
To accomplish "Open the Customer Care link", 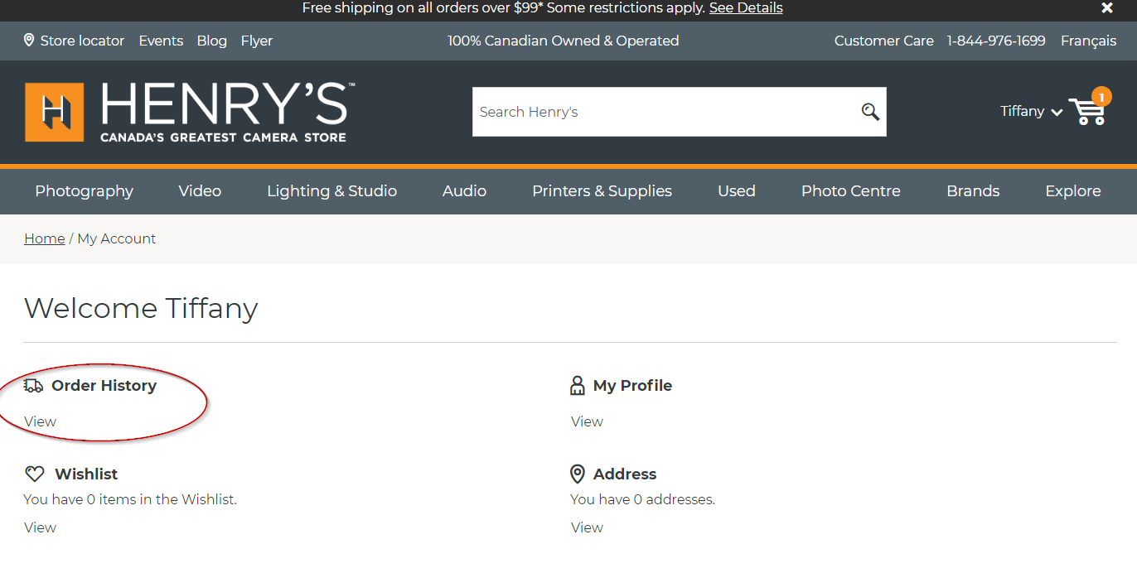I will (x=883, y=41).
